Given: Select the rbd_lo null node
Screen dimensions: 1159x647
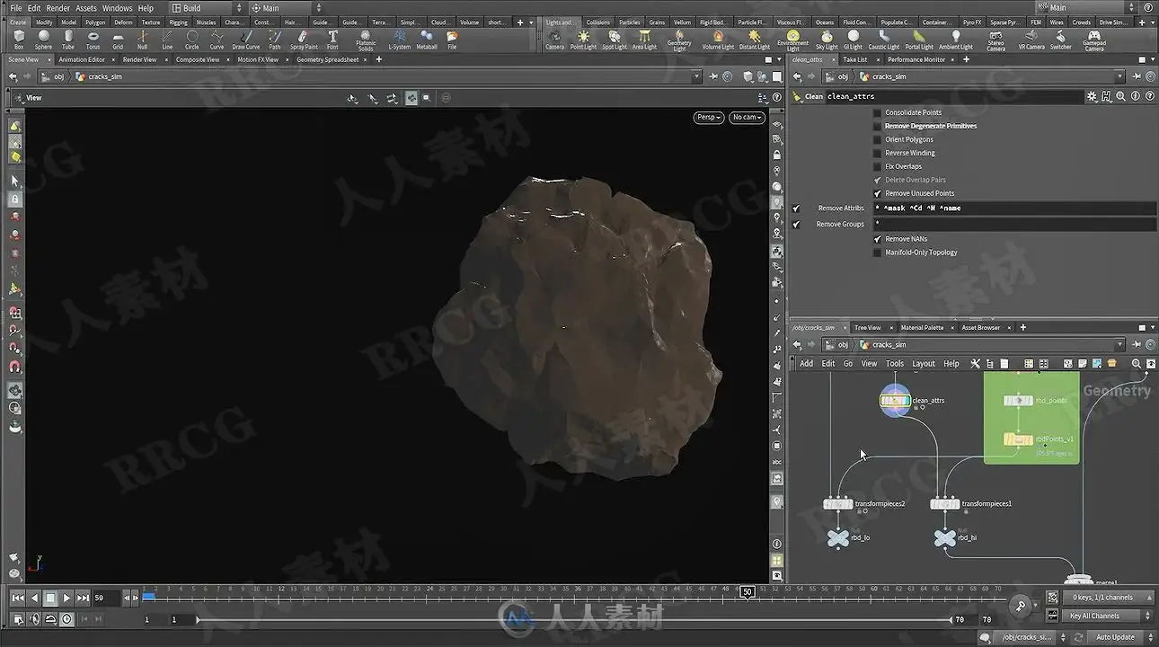Looking at the screenshot, I should point(837,538).
